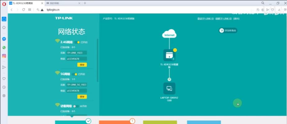Click the TP-LINK logo
This screenshot has height=124, width=287.
pyautogui.click(x=64, y=18)
